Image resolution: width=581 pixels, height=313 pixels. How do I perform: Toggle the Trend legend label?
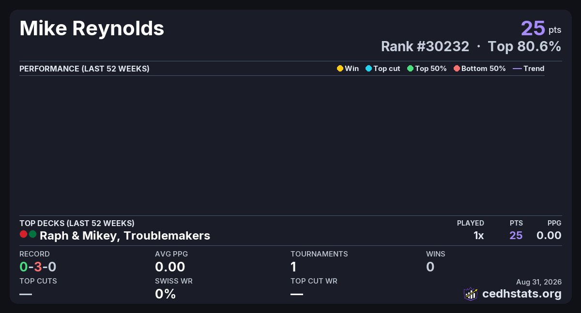coord(534,69)
